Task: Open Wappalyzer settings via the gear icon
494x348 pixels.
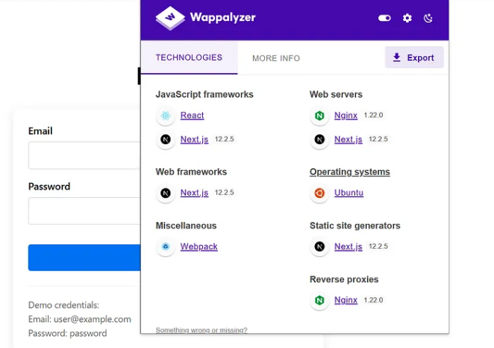Action: [x=407, y=18]
